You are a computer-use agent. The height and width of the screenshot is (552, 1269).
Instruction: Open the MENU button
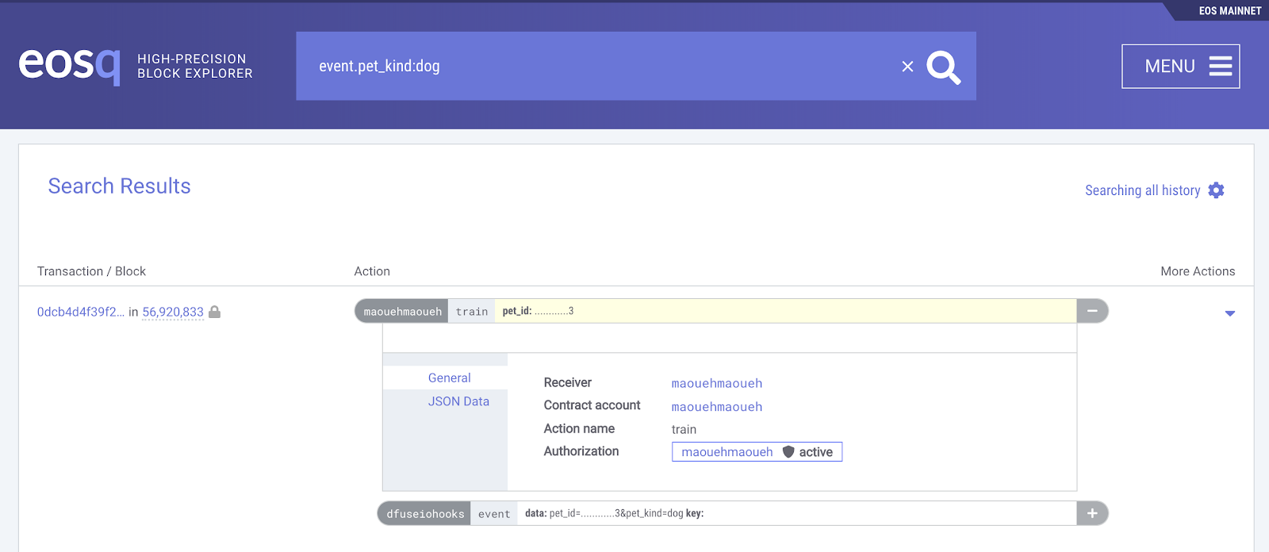click(x=1181, y=67)
